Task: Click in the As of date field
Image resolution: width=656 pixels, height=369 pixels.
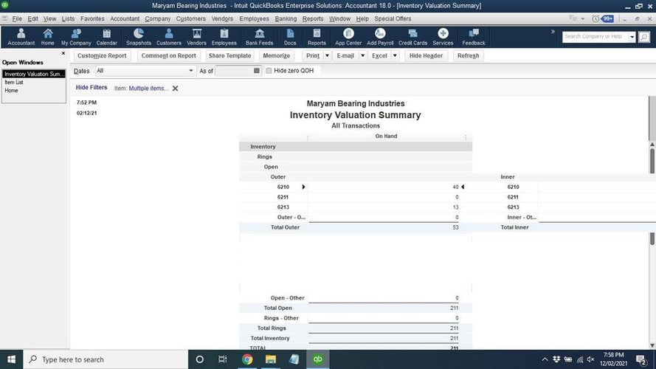Action: pos(233,71)
